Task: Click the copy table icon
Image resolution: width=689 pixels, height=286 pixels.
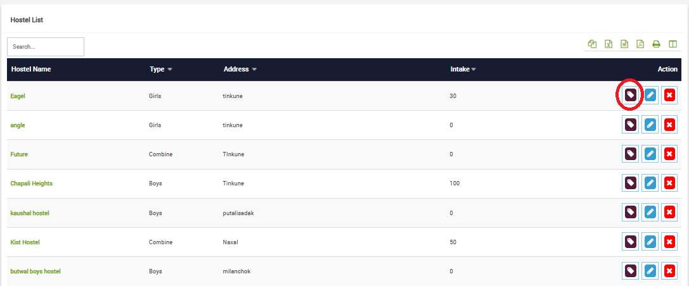Action: (x=592, y=44)
